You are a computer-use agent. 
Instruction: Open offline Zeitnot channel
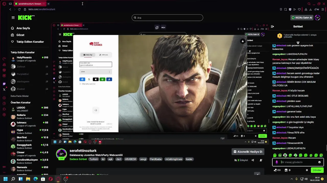(x=29, y=67)
